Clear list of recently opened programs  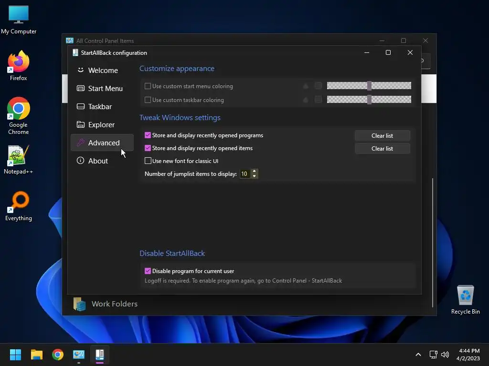pyautogui.click(x=382, y=136)
